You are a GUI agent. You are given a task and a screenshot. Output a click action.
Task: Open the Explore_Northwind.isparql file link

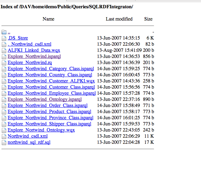click(34, 56)
